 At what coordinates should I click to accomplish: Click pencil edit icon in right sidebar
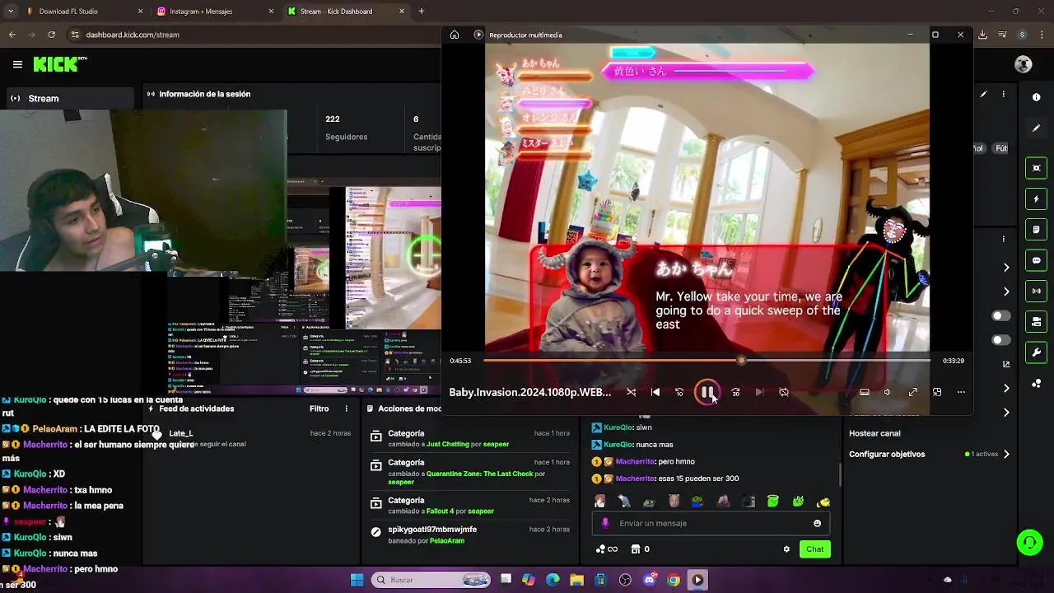point(1036,128)
